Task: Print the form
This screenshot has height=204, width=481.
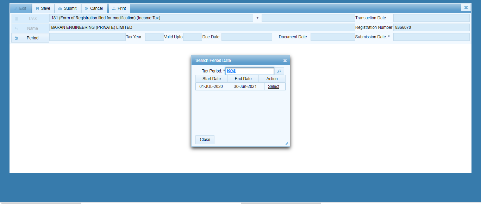Action: click(119, 8)
